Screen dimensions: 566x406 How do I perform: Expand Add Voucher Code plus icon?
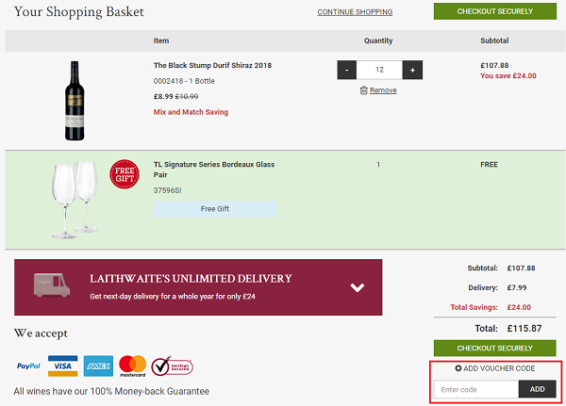458,368
